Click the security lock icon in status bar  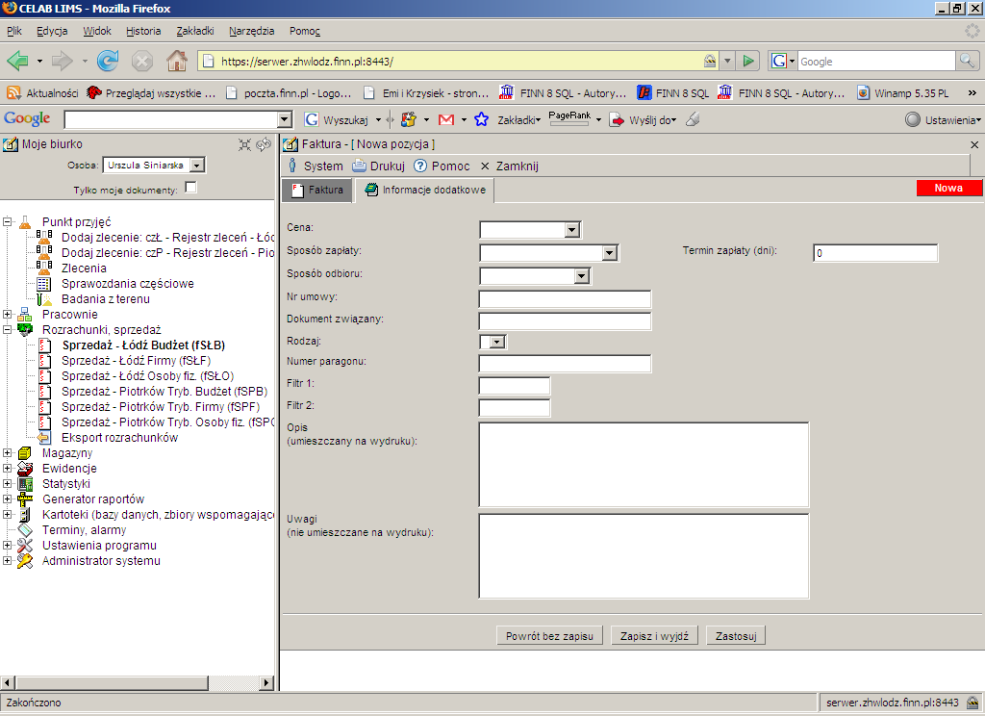972,703
